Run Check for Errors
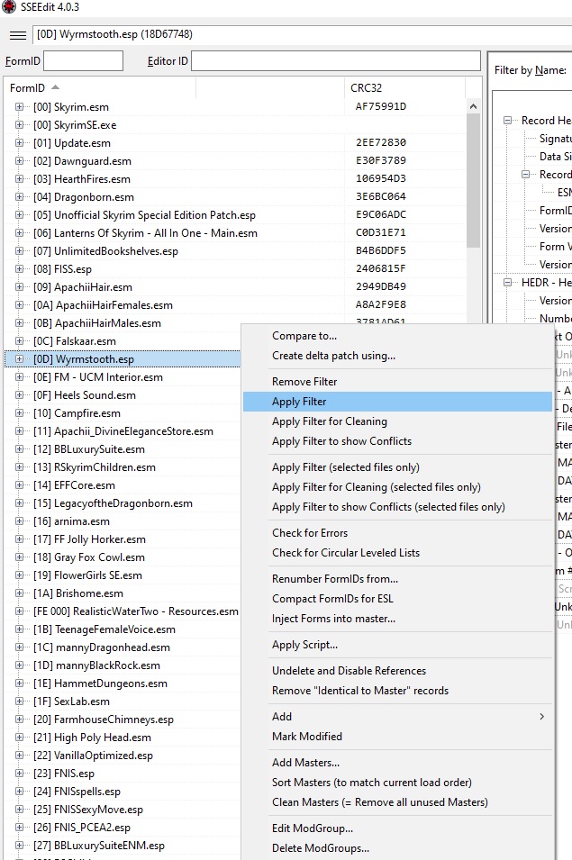This screenshot has height=860, width=572. point(310,533)
